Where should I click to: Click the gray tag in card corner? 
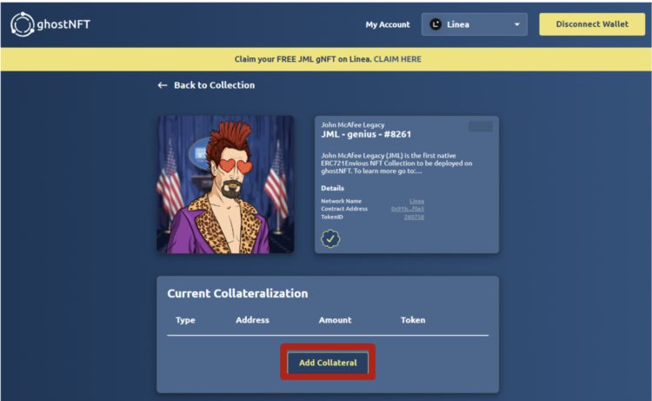tap(480, 126)
